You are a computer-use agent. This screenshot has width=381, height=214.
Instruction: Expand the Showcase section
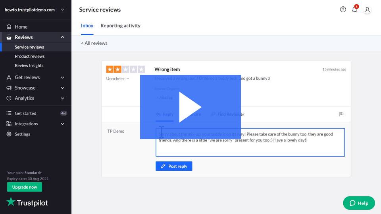click(62, 88)
